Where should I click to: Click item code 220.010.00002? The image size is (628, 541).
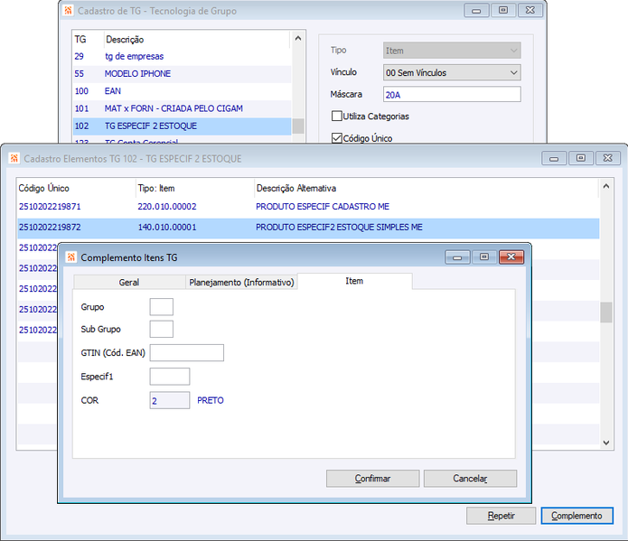(x=167, y=207)
